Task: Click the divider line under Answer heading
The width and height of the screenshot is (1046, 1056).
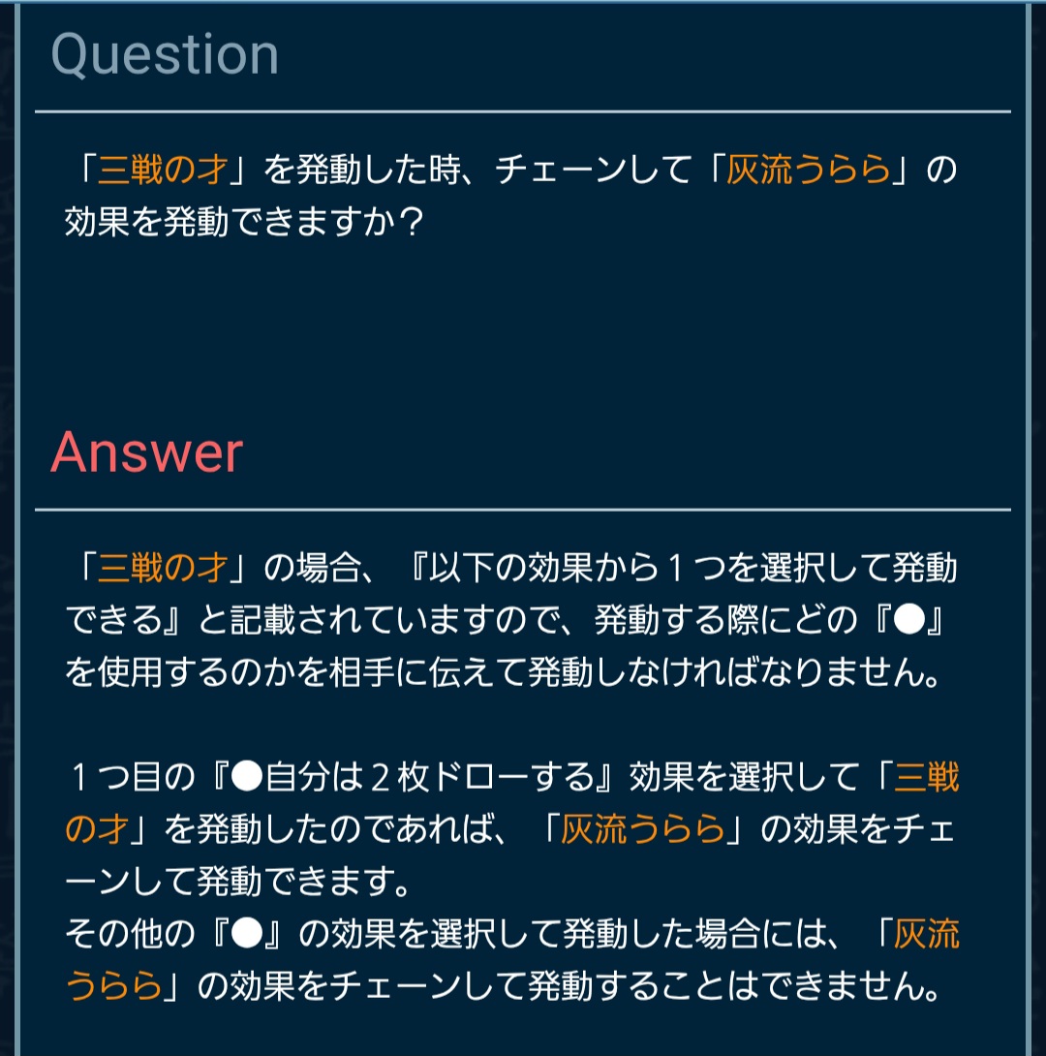Action: (523, 510)
